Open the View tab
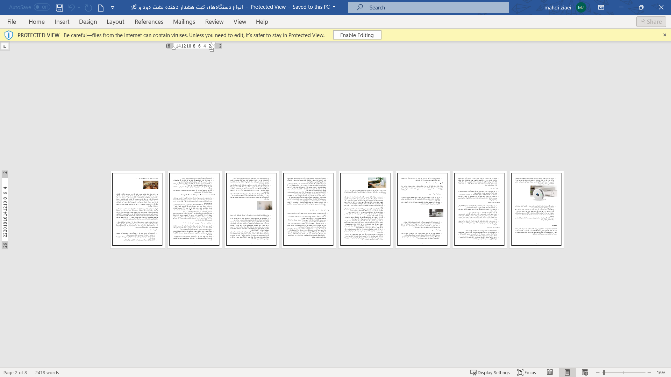The height and width of the screenshot is (377, 671). (240, 22)
